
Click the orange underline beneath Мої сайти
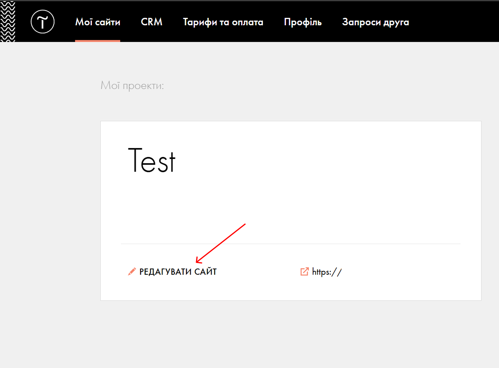[x=98, y=40]
